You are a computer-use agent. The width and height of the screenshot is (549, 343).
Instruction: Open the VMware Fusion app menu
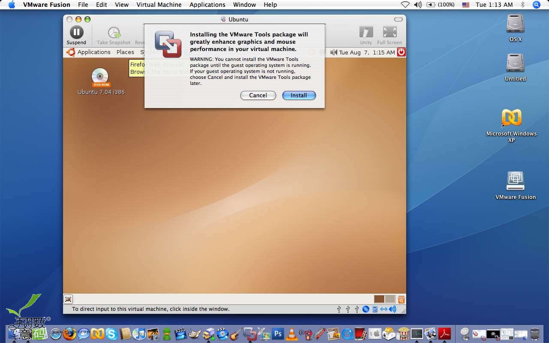pyautogui.click(x=47, y=5)
